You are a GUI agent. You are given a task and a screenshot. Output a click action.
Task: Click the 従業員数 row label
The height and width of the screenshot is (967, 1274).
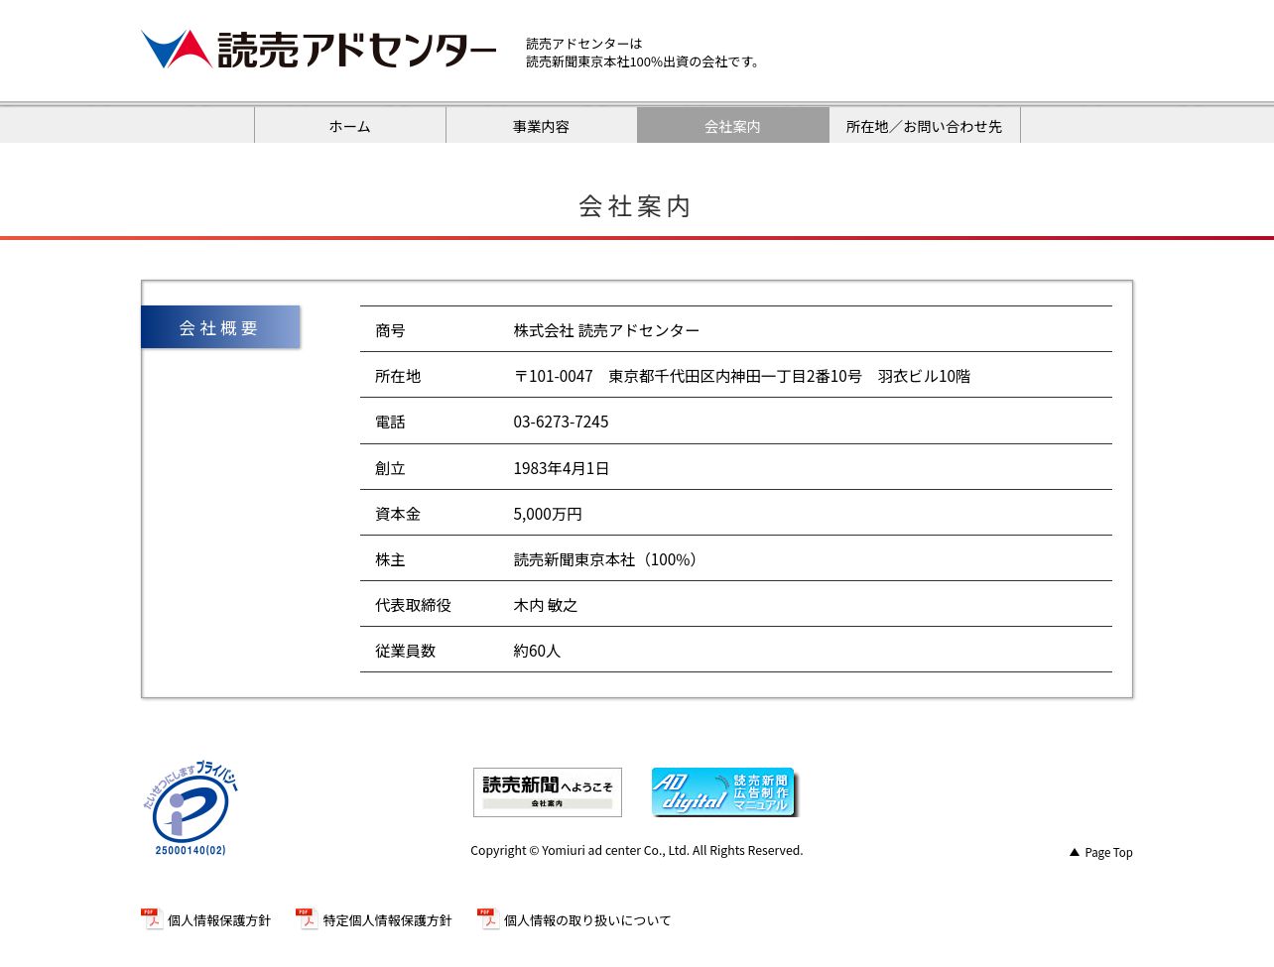pyautogui.click(x=405, y=651)
